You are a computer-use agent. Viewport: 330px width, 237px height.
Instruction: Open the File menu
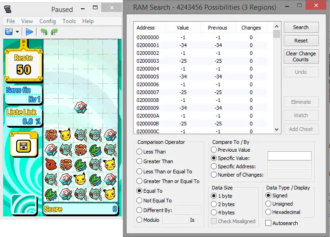point(11,21)
